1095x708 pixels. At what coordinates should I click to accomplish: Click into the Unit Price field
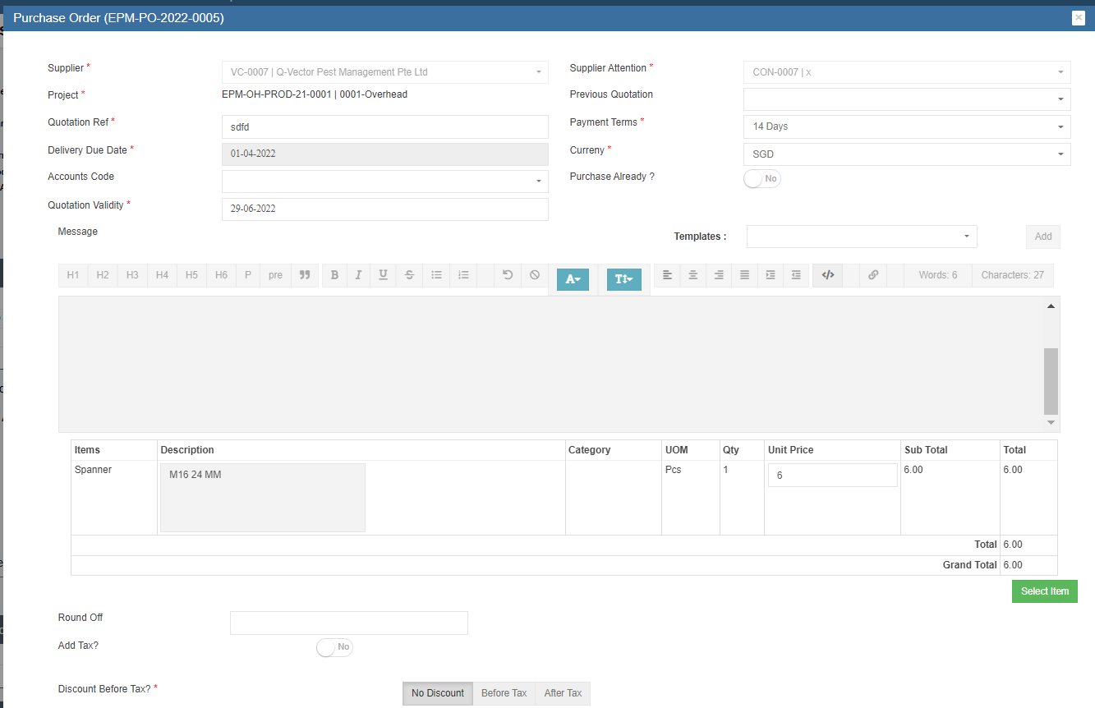click(x=832, y=475)
